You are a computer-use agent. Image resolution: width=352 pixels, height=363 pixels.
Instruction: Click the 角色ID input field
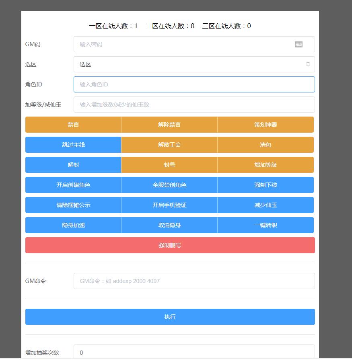click(x=194, y=84)
